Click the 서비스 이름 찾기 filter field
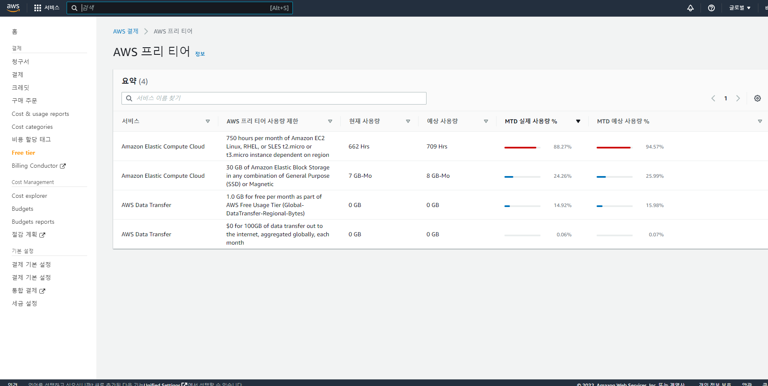Image resolution: width=768 pixels, height=386 pixels. [274, 98]
